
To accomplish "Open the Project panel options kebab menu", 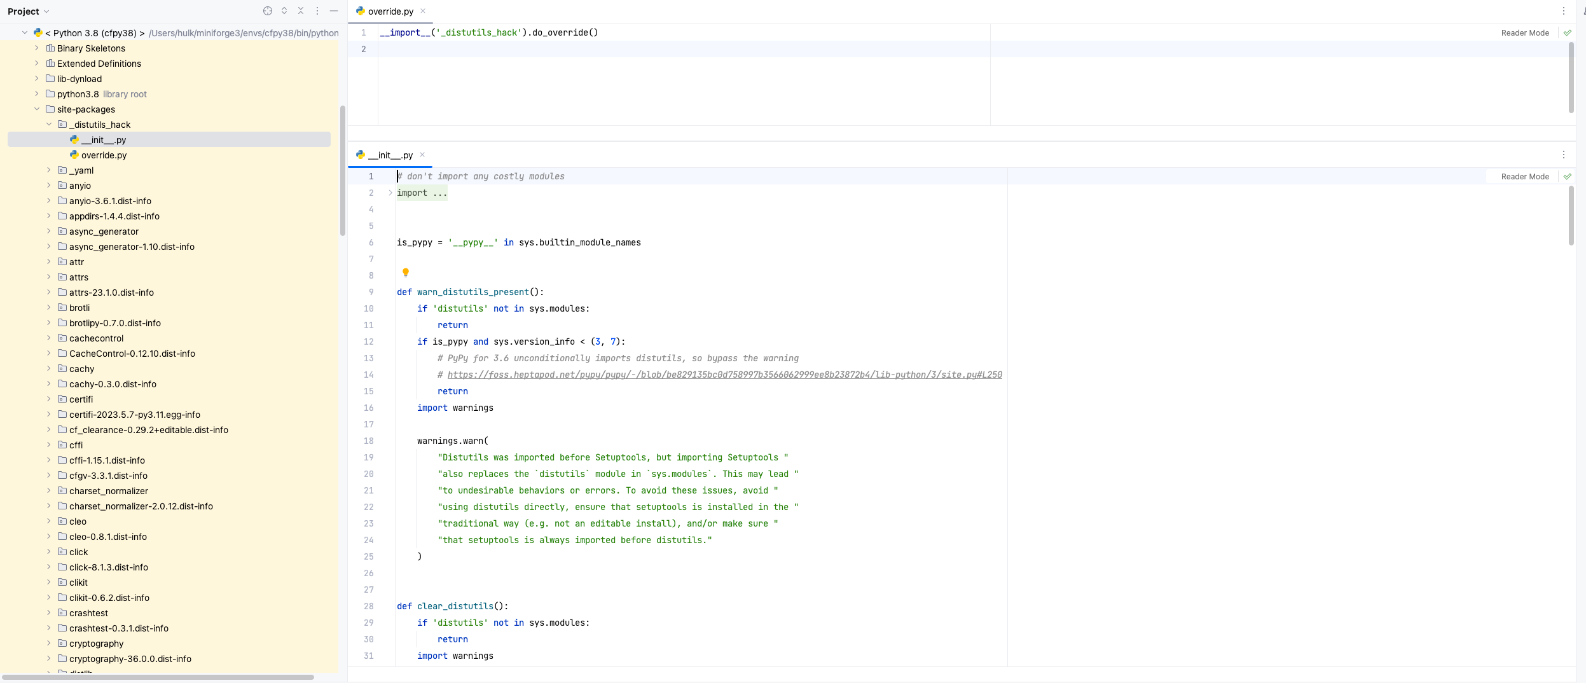I will [317, 11].
